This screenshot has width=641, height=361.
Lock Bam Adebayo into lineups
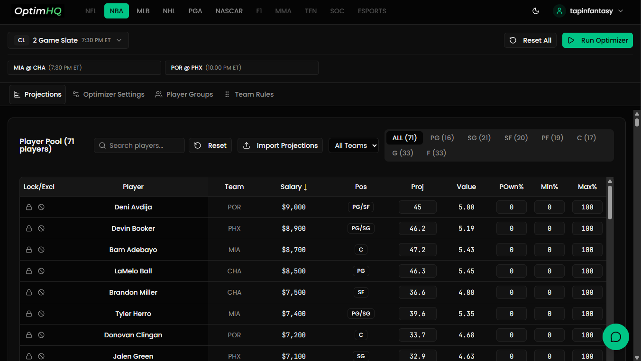click(x=29, y=250)
